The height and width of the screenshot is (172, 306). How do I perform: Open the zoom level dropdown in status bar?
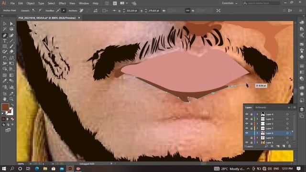click(x=31, y=164)
